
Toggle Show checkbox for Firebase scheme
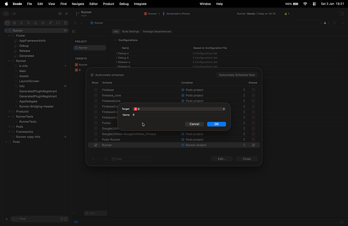tap(95, 90)
